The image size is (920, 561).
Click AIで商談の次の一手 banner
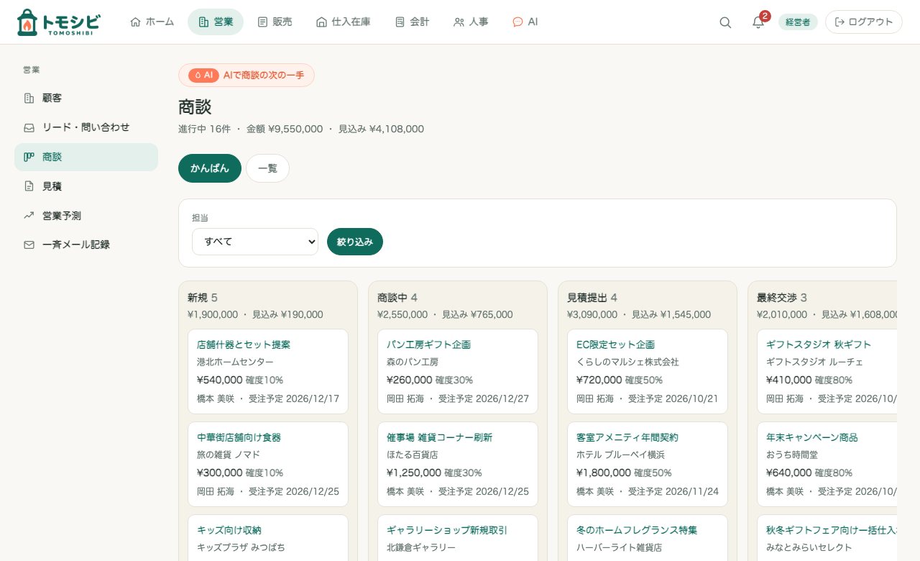pyautogui.click(x=247, y=75)
